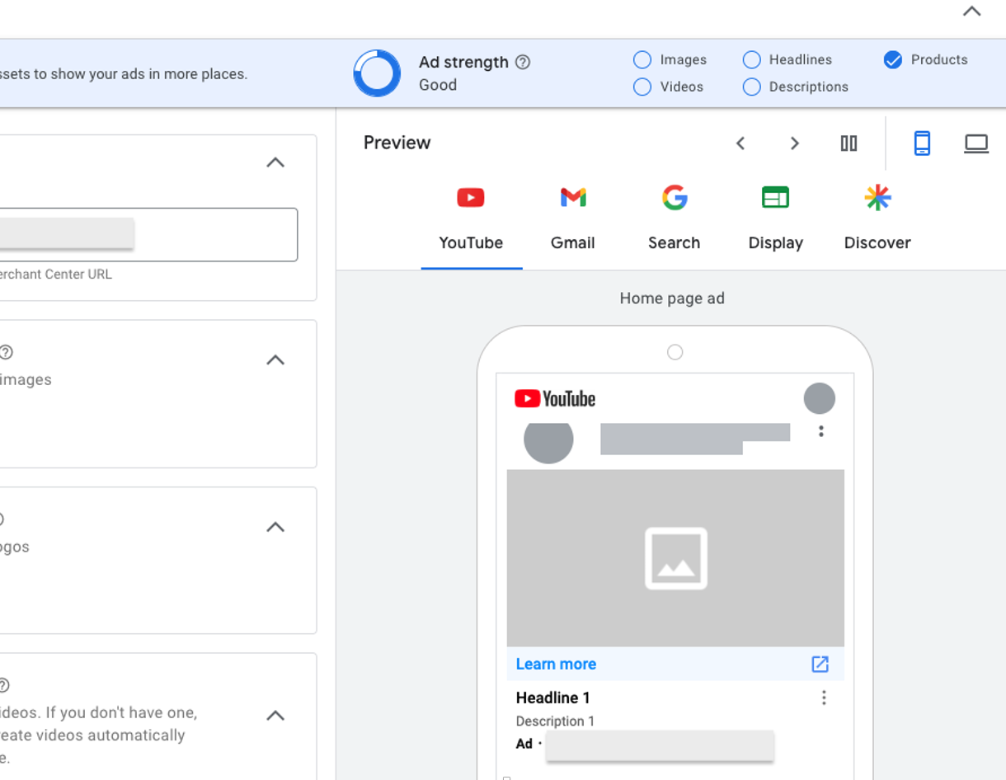Click the Learn more link in the ad

point(556,664)
